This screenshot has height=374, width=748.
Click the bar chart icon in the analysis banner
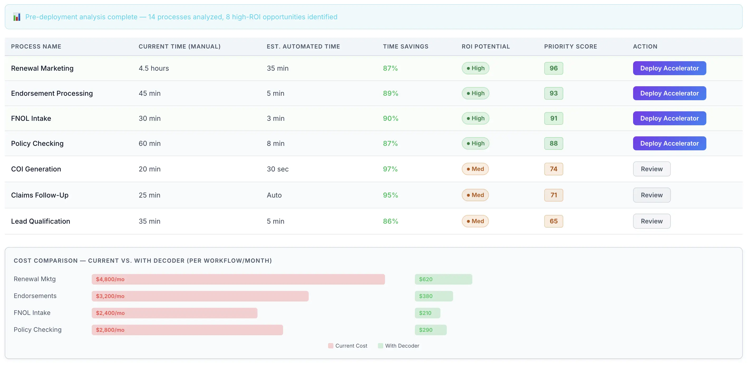(17, 17)
